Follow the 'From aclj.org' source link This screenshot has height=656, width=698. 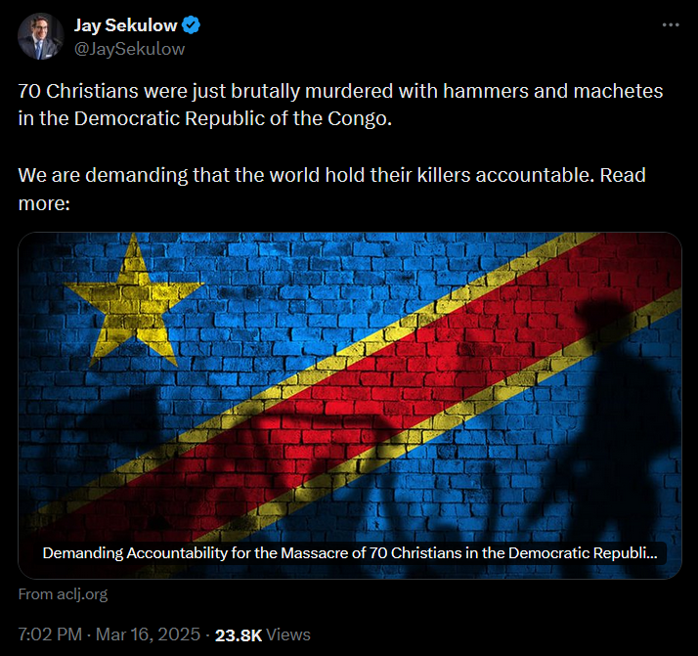click(x=63, y=594)
